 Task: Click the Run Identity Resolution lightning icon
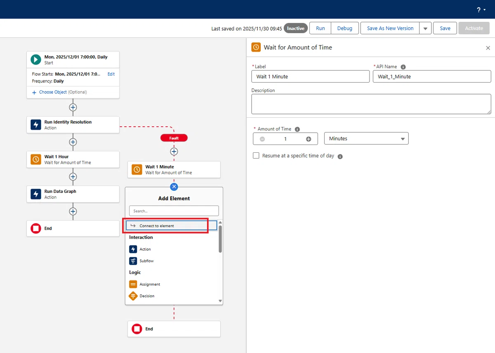[x=36, y=125]
